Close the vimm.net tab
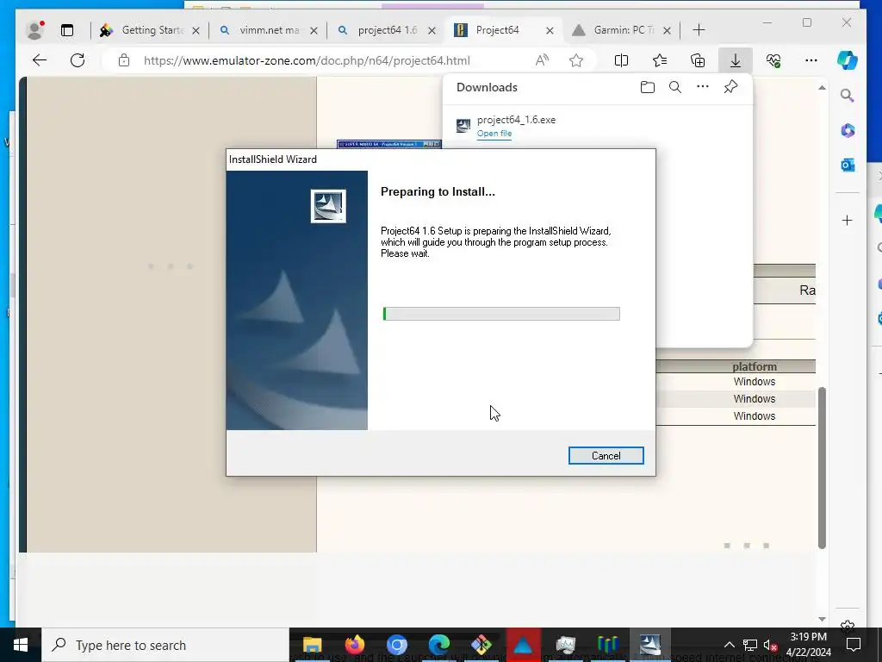 tap(314, 30)
